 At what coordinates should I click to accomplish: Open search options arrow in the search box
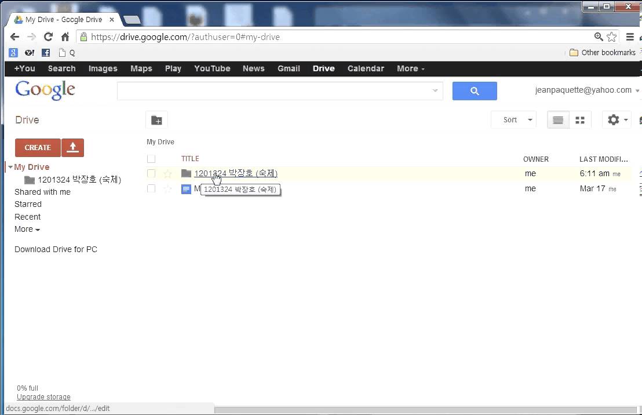coord(435,90)
